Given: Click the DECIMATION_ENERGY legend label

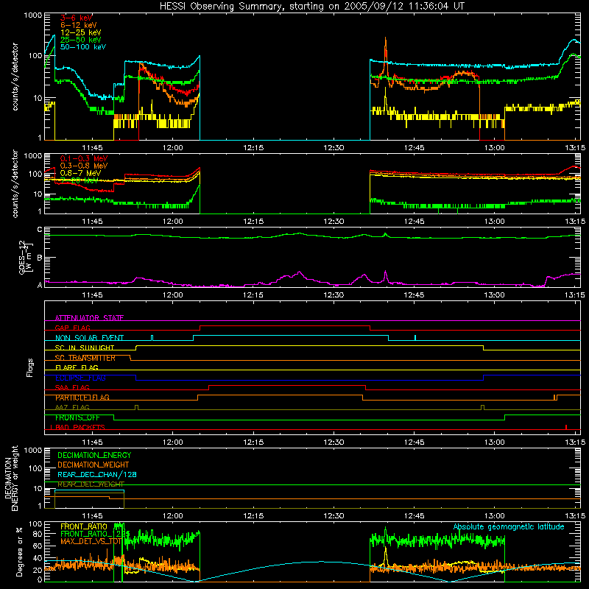Looking at the screenshot, I should [94, 455].
